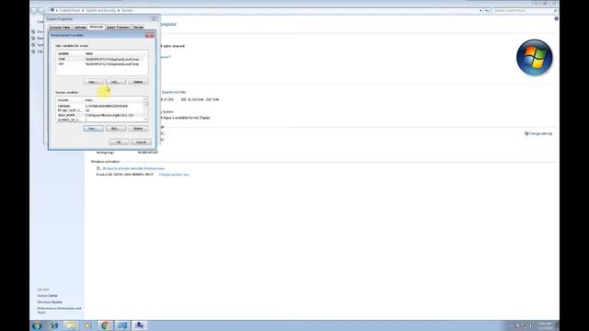Launch Windows Media Player from the taskbar
The width and height of the screenshot is (589, 331).
(87, 325)
